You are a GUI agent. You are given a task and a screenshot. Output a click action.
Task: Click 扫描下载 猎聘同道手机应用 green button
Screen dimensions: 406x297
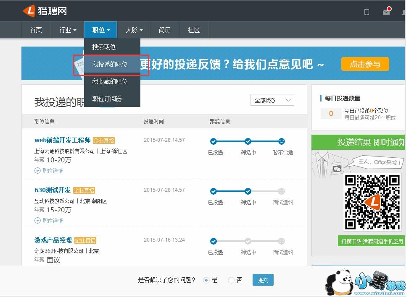[x=372, y=241]
